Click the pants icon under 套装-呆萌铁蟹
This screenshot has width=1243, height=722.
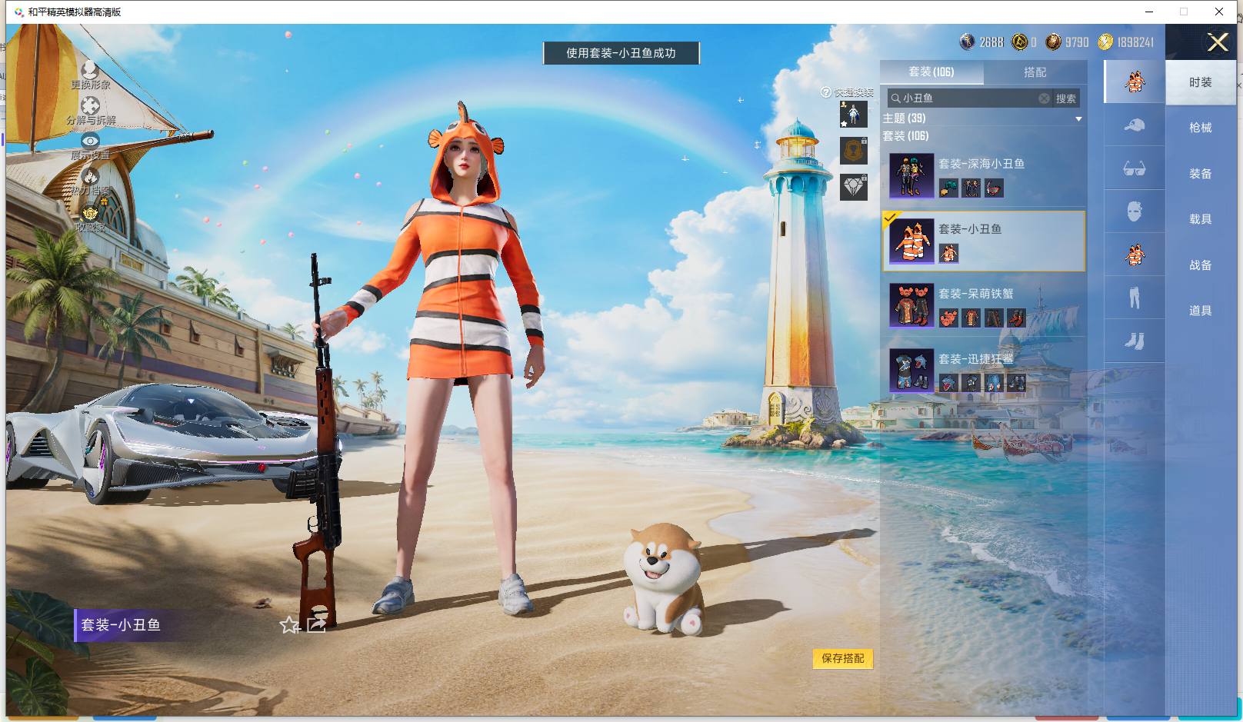pyautogui.click(x=994, y=318)
